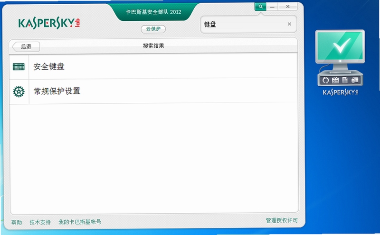This screenshot has width=380, height=235.
Task: Click the Kaspersky Lab logo
Action: coord(49,23)
